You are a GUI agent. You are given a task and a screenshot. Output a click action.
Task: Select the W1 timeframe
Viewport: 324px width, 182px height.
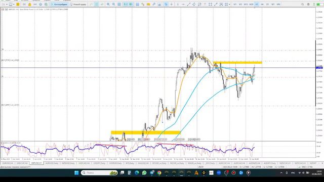(x=273, y=5)
